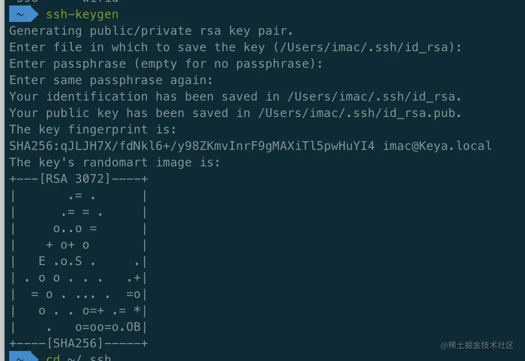The image size is (525, 361).
Task: Click the 'E' character in randomart
Action: [42, 261]
